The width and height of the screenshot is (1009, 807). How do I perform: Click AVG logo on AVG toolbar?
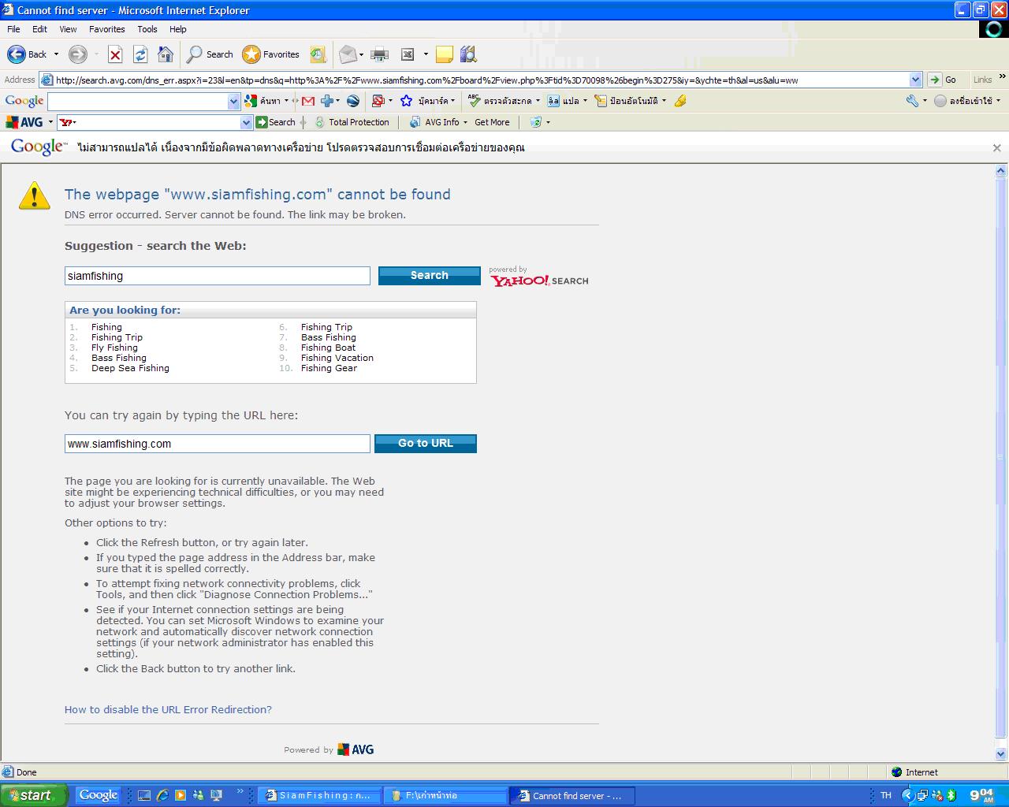[24, 122]
